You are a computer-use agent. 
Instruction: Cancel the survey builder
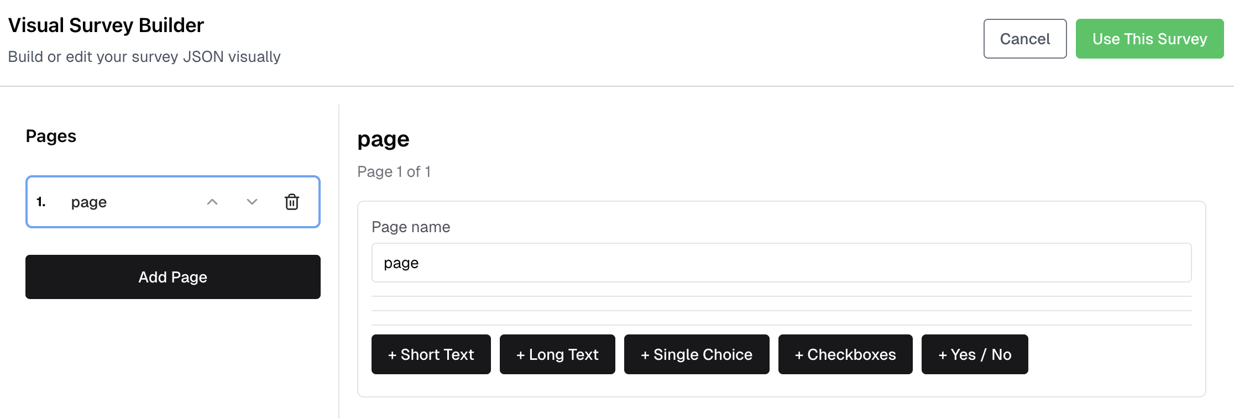point(1024,39)
